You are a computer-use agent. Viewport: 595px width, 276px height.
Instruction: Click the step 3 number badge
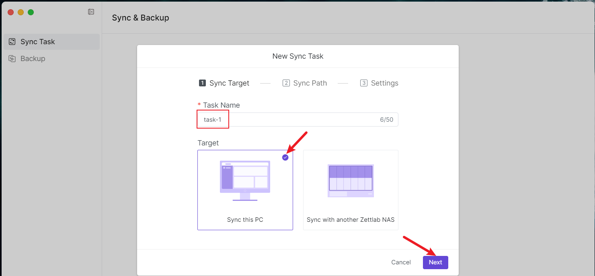(x=364, y=83)
